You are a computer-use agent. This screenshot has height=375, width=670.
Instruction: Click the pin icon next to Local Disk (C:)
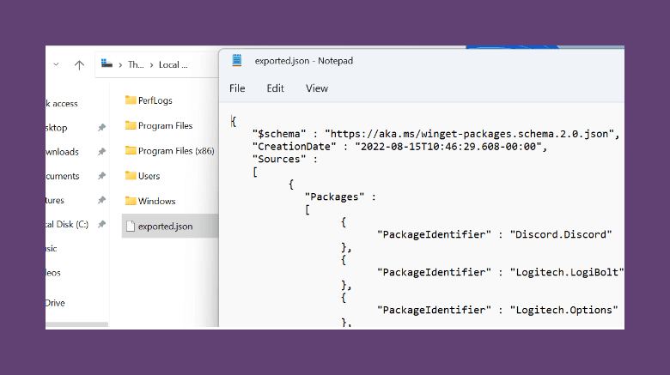pyautogui.click(x=101, y=225)
